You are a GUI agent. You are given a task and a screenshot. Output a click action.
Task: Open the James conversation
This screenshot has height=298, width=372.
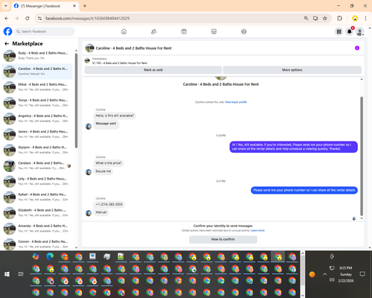37,134
